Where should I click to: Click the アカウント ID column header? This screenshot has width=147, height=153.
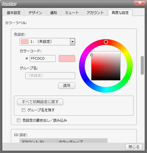[x=38, y=141]
